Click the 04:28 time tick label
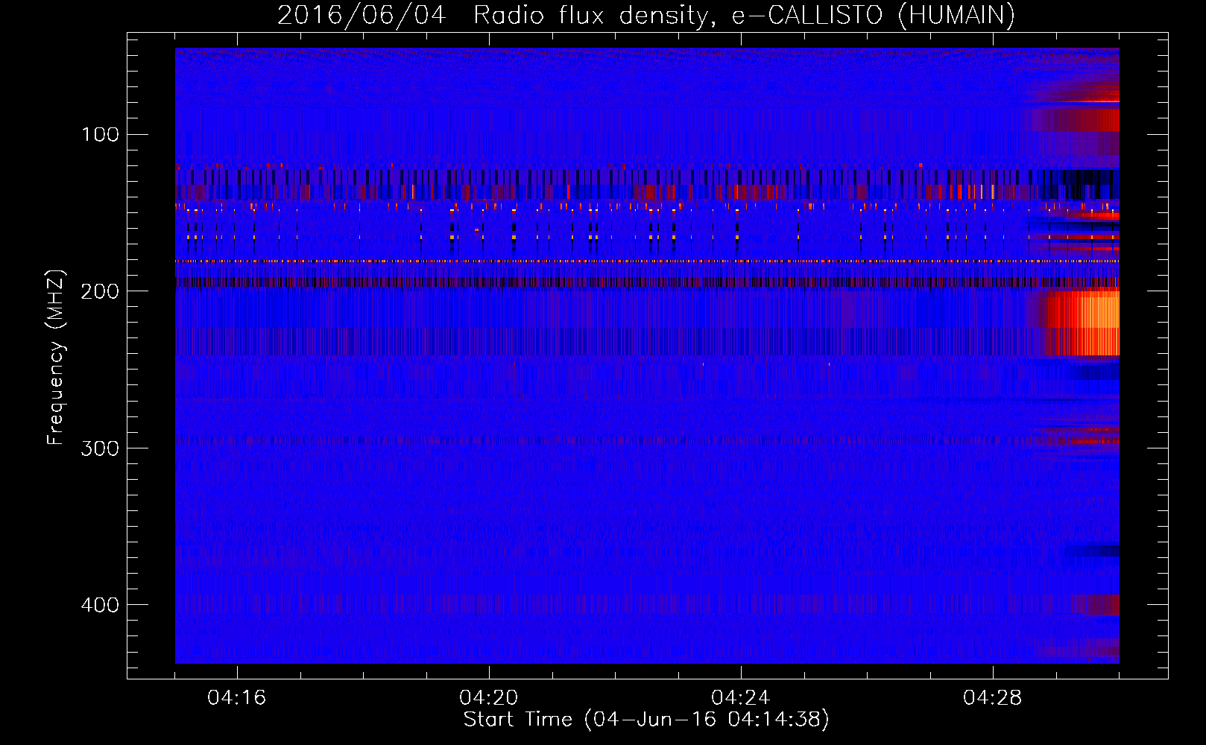This screenshot has width=1206, height=745. point(993,698)
